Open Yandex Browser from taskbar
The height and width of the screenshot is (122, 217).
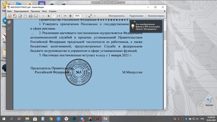point(66,119)
